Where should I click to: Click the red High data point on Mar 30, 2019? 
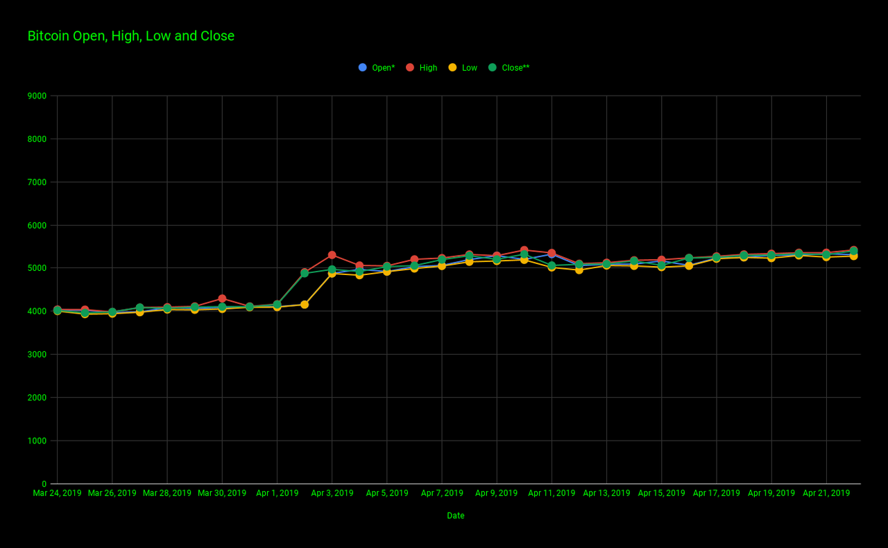click(222, 299)
